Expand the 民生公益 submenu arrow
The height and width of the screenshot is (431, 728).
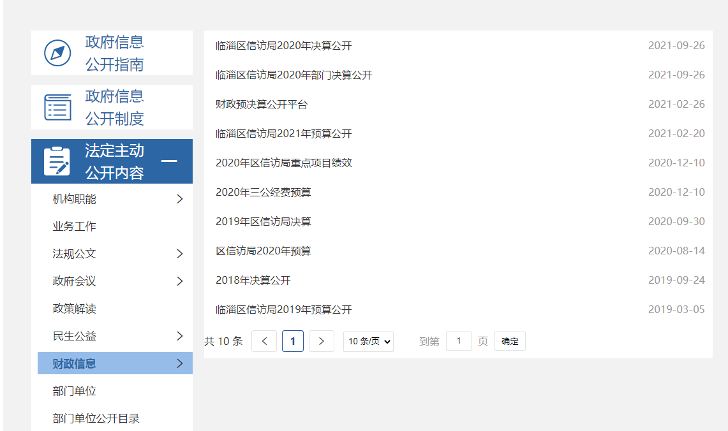pos(179,336)
